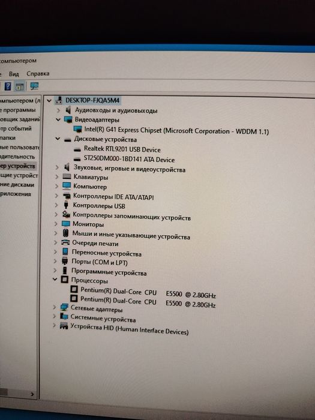The height and width of the screenshot is (420, 315).
Task: Click the Системные устройства icon
Action: [x=64, y=316]
